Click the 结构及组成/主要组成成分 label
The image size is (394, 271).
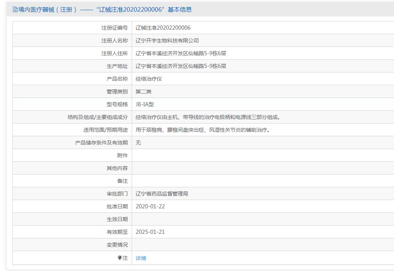[98, 117]
